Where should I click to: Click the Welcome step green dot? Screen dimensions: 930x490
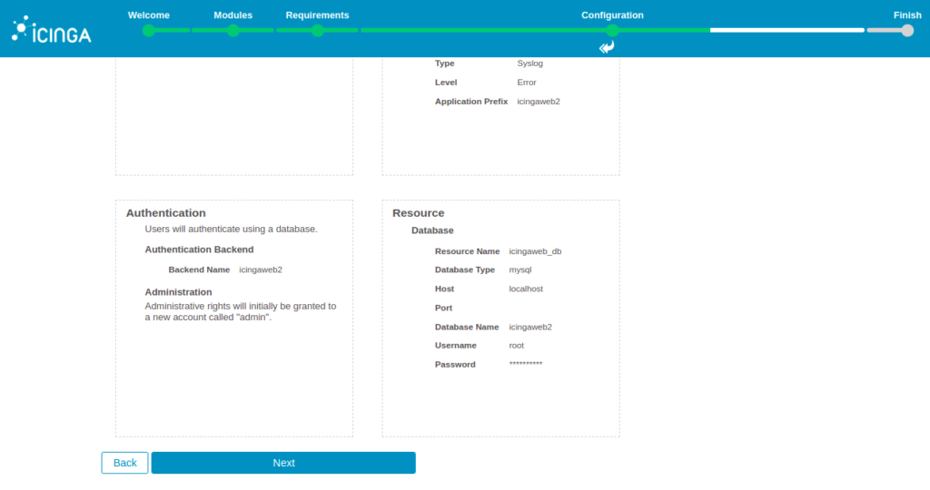pyautogui.click(x=149, y=30)
